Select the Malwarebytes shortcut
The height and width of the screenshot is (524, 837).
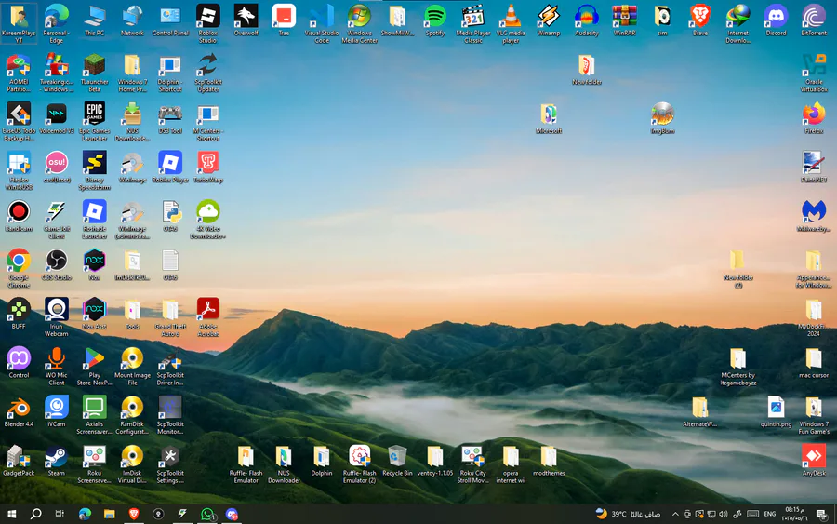coord(814,216)
